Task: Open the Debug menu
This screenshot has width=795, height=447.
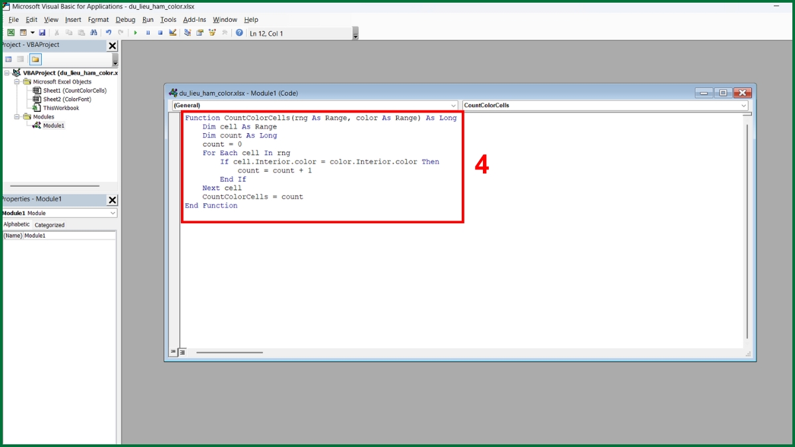Action: tap(125, 20)
